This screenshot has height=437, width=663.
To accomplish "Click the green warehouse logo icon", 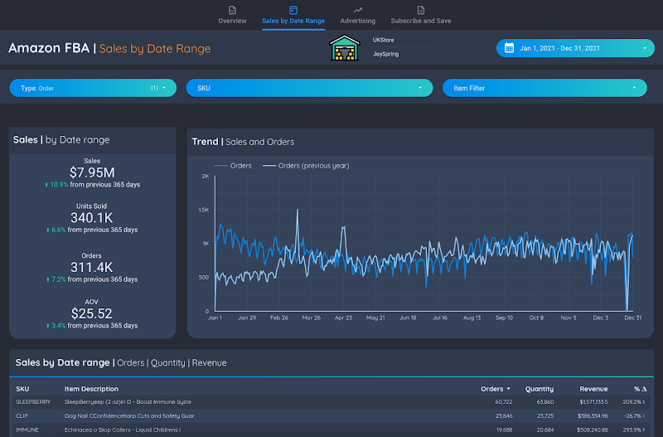I will click(x=345, y=48).
